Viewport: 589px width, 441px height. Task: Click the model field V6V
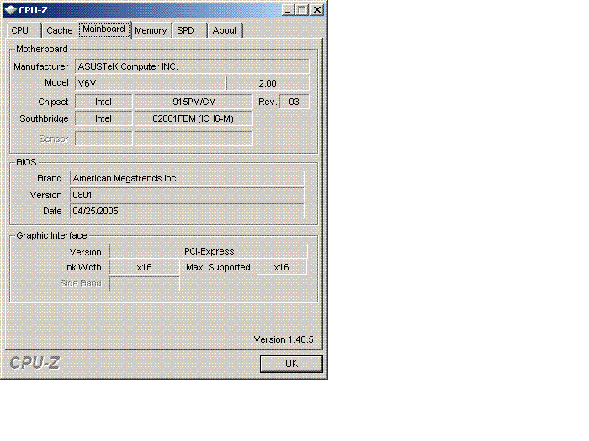pyautogui.click(x=150, y=83)
